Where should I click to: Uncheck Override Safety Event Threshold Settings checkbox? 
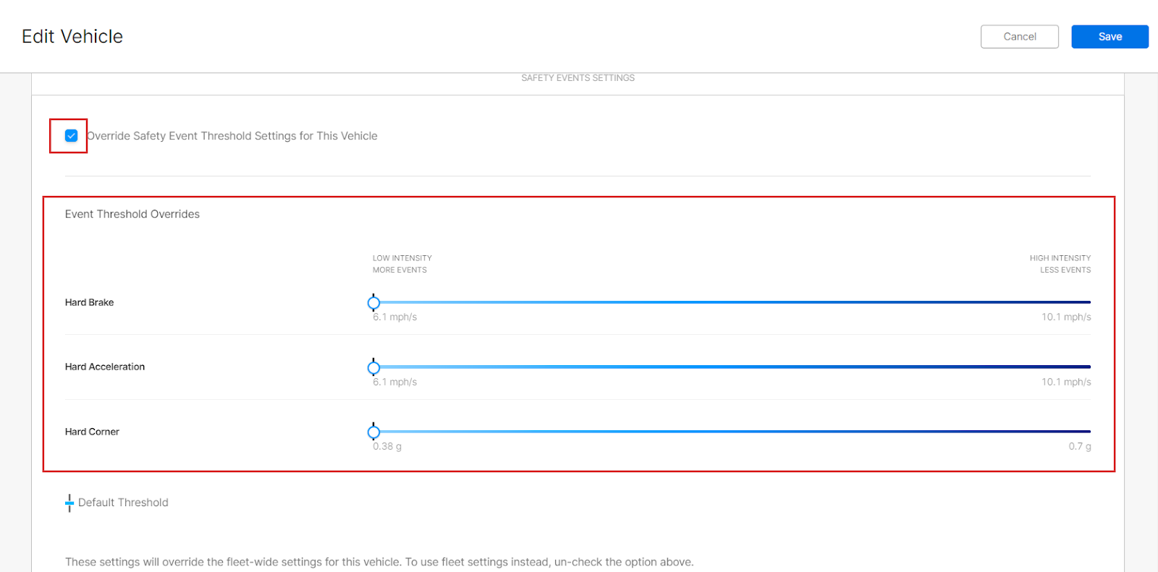(x=71, y=136)
